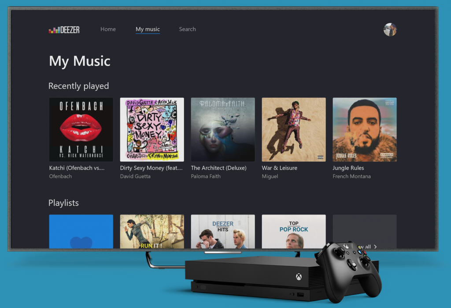Click the 'Dirty Sexy Money (feat....' title

[152, 168]
